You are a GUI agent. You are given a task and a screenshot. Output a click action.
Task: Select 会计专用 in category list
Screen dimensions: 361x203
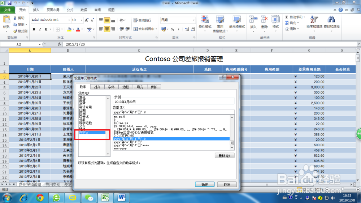click(x=86, y=107)
